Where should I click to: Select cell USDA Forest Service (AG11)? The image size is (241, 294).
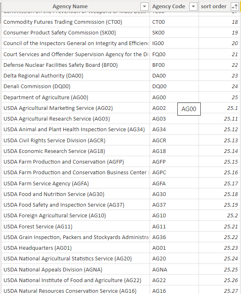76,227
